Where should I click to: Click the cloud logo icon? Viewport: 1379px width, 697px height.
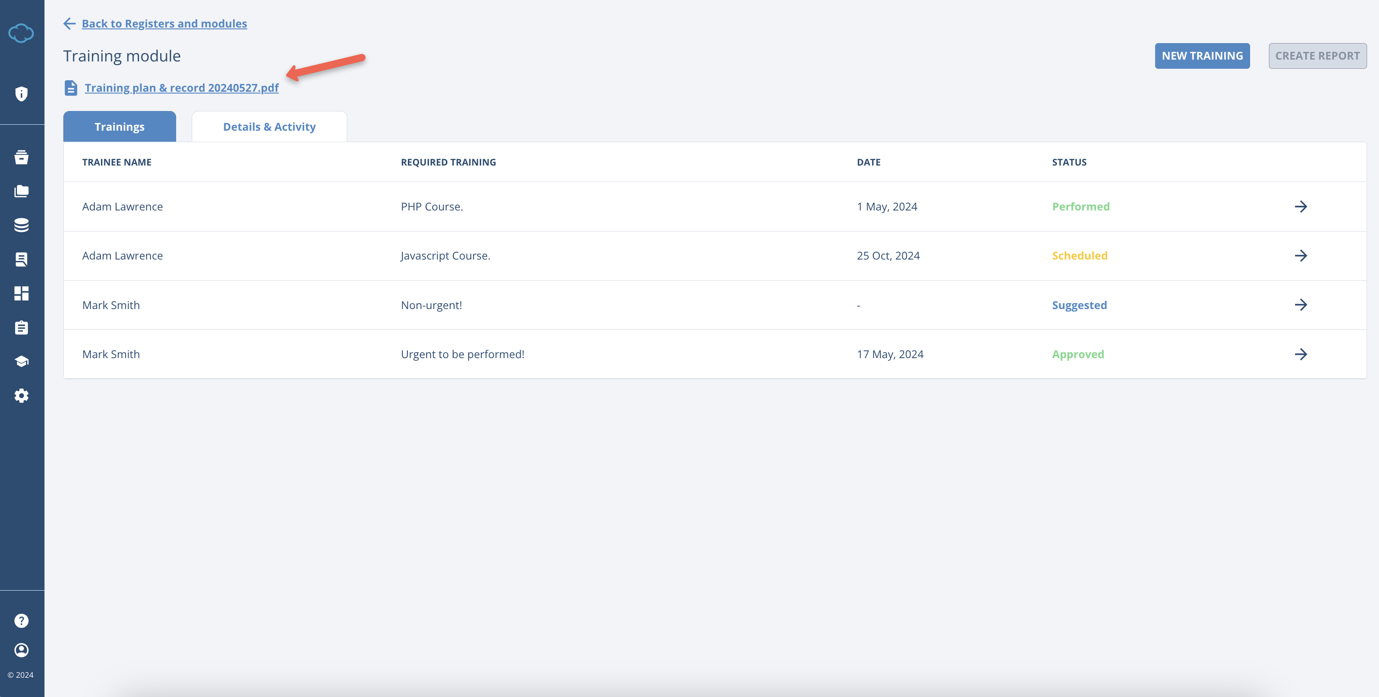coord(22,33)
